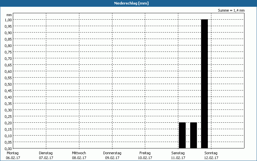Click the 'Montag' day label
The height and width of the screenshot is (161, 257).
pos(13,153)
